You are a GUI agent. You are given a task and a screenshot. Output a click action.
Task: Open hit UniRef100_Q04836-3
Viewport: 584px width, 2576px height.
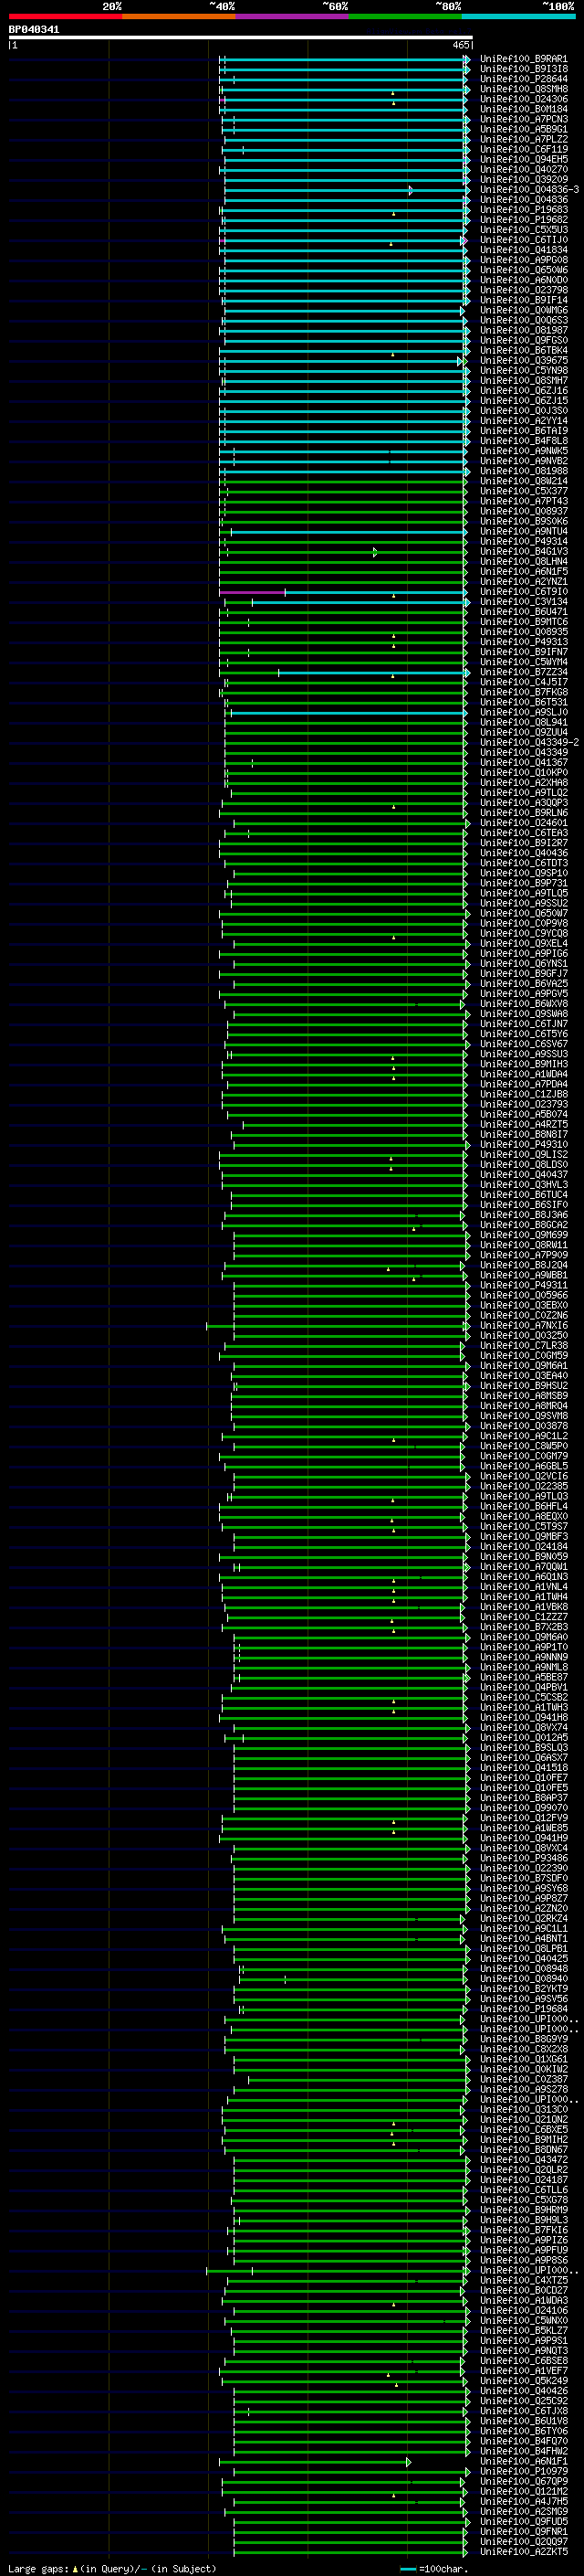click(529, 190)
